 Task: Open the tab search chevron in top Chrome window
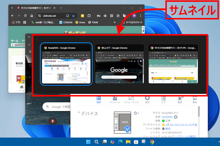12,8
